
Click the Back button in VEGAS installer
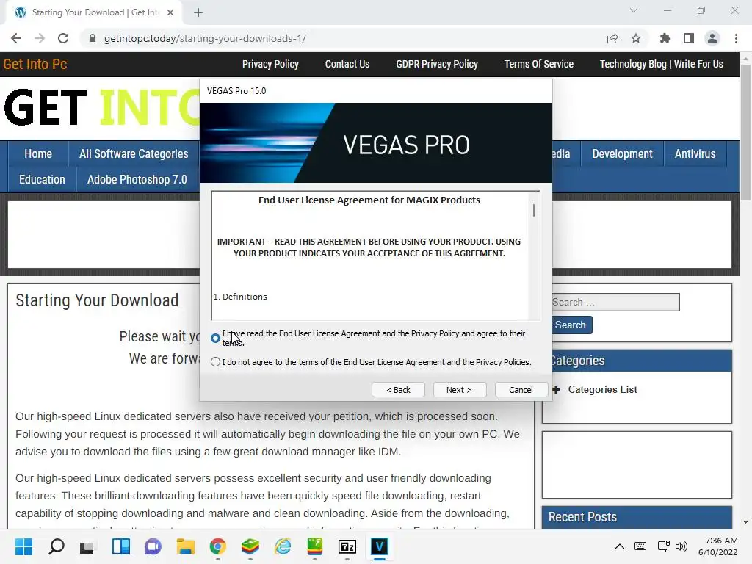click(x=398, y=390)
